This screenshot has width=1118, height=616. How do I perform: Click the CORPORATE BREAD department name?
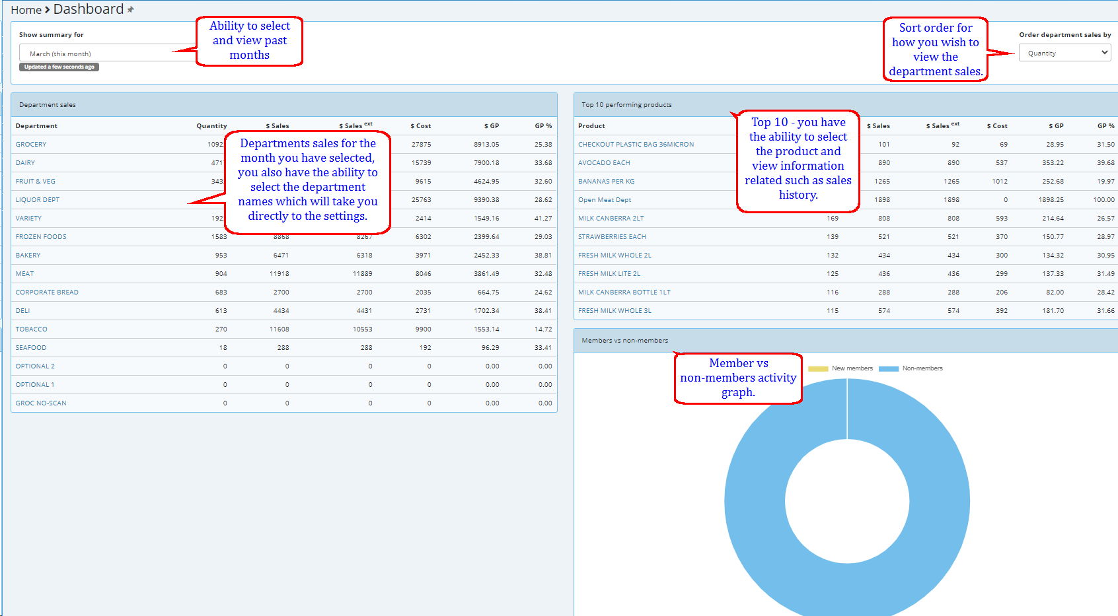47,292
